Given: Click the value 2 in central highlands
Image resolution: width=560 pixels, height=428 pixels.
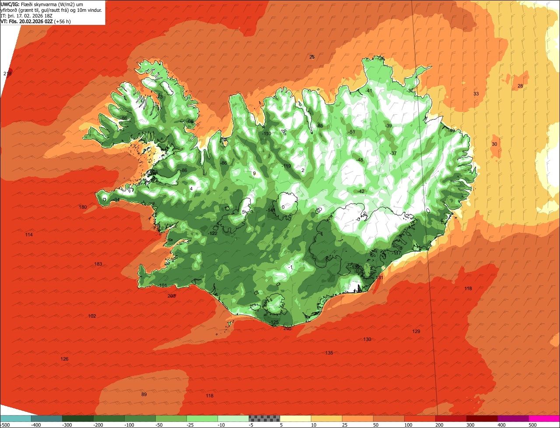Looking at the screenshot, I should click(303, 170).
